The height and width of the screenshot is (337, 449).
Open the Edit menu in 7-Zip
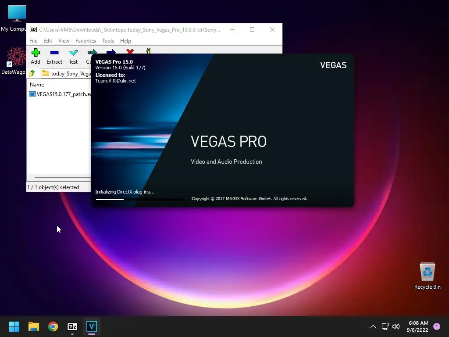point(47,41)
